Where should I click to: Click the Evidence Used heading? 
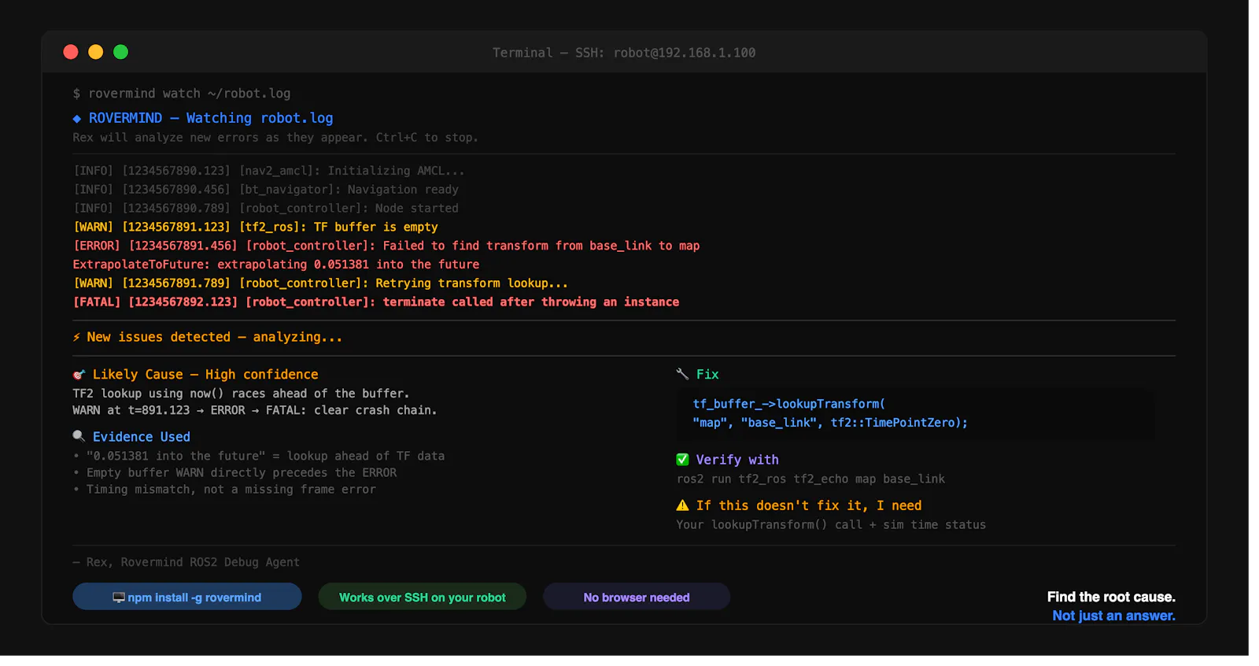point(142,437)
